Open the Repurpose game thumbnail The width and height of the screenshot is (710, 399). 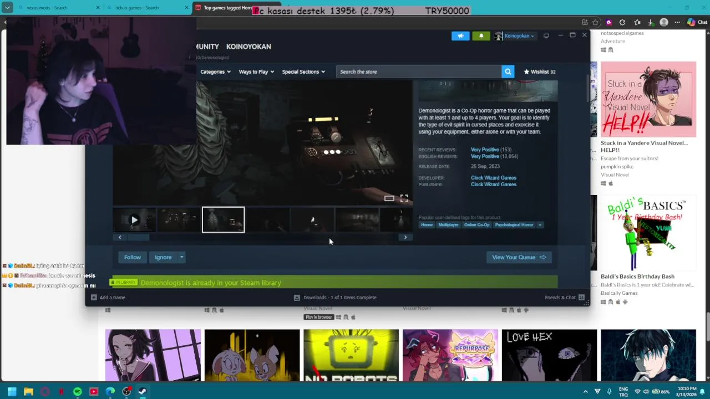tap(450, 355)
